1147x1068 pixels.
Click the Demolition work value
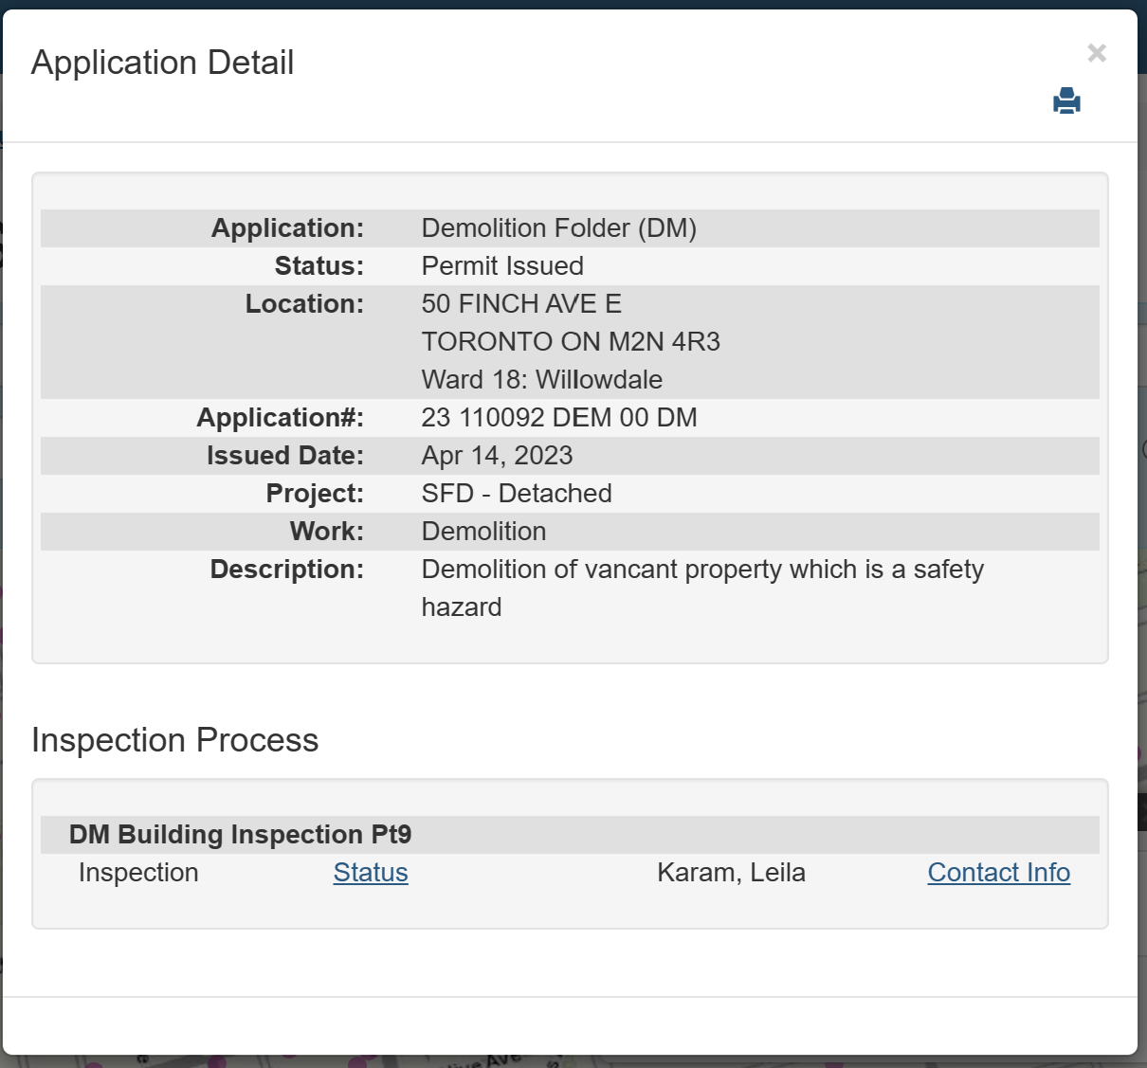pos(483,532)
